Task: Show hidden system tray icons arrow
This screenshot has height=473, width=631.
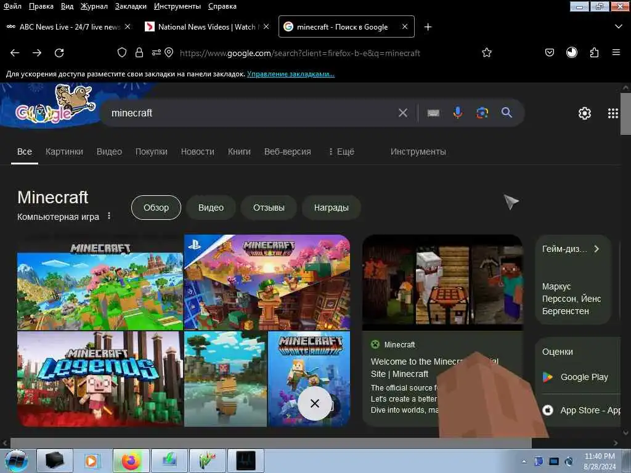Action: tap(524, 462)
